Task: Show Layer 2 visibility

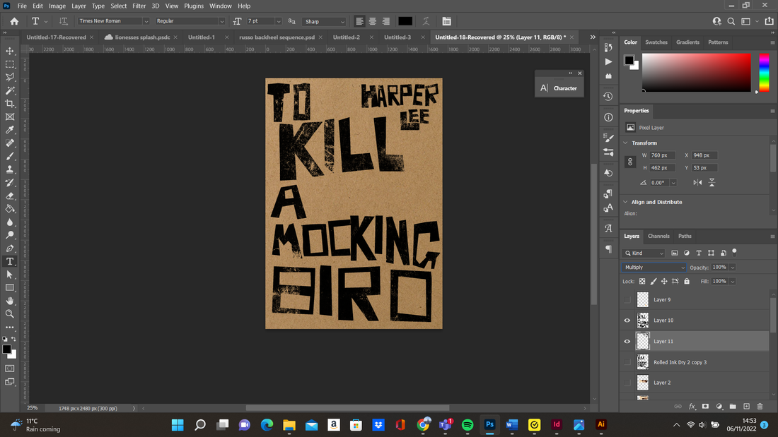Action: 627,383
